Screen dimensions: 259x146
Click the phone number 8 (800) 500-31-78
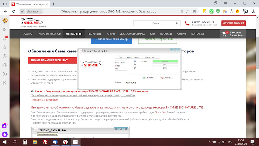(x=203, y=22)
